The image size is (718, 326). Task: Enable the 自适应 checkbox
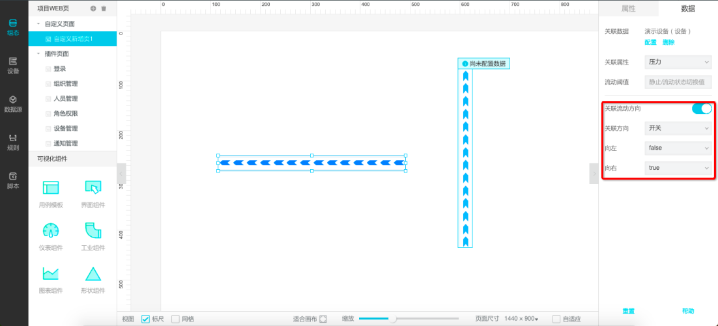[556, 319]
